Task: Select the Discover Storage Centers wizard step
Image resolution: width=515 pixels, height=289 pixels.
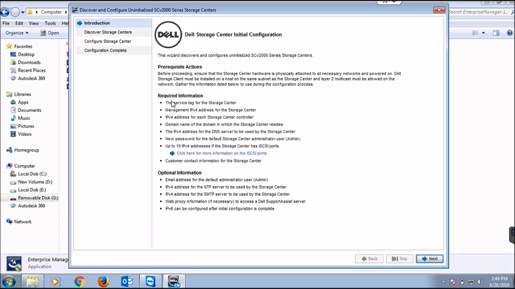Action: 108,32
